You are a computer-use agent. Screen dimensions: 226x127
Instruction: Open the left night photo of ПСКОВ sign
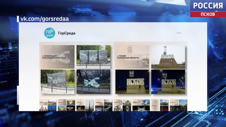(133, 82)
